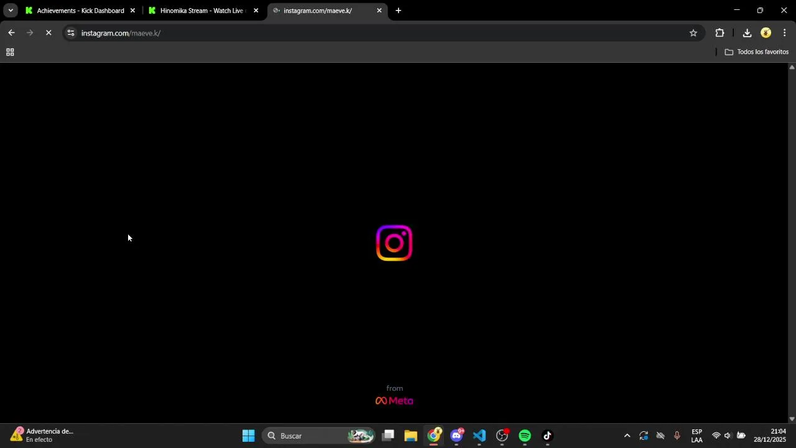Show hidden system tray icons
This screenshot has height=448, width=796.
tap(627, 436)
